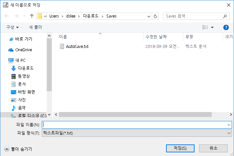Click the OneDrive cloud icon
The image size is (234, 156).
click(11, 50)
